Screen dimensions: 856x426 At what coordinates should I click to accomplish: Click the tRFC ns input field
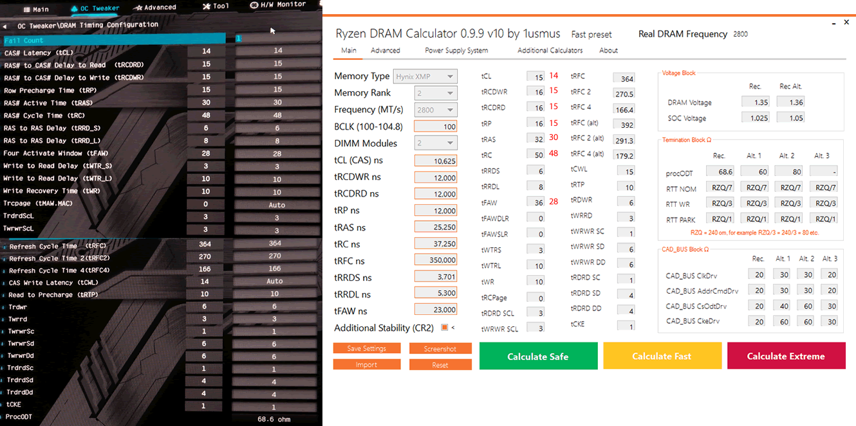coord(436,260)
